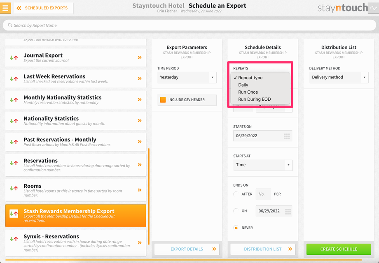Image resolution: width=379 pixels, height=263 pixels.
Task: Open Nationality Statistics chevron
Action: tap(140, 120)
